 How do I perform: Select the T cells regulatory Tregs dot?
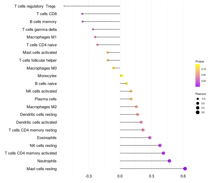tap(64, 6)
